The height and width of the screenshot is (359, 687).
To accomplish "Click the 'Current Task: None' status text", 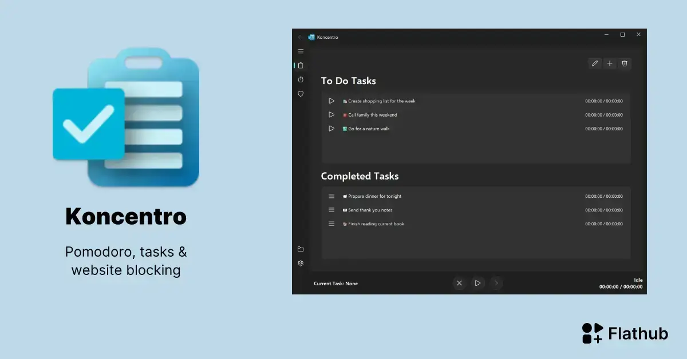I will 335,284.
